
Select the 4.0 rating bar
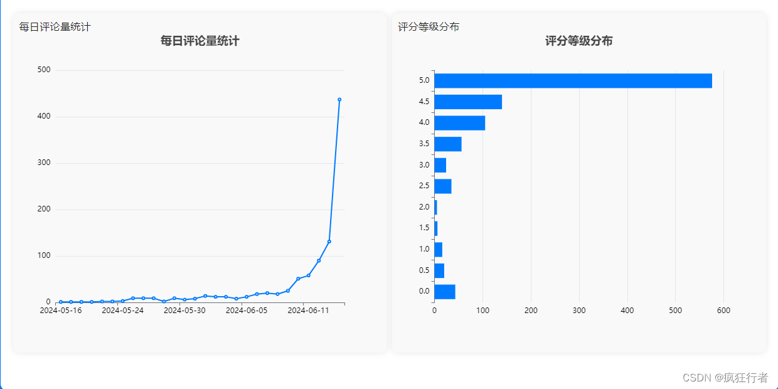pyautogui.click(x=459, y=122)
